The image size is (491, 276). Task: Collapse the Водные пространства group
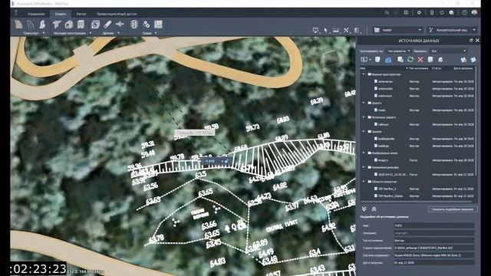point(364,74)
